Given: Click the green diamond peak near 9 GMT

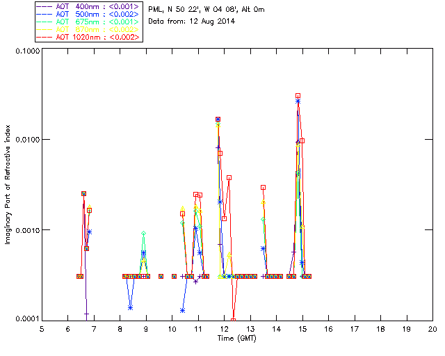Looking at the screenshot, I should pyautogui.click(x=144, y=234).
